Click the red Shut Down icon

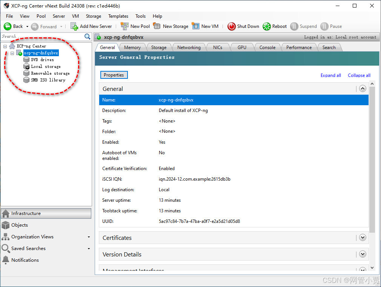pyautogui.click(x=231, y=26)
